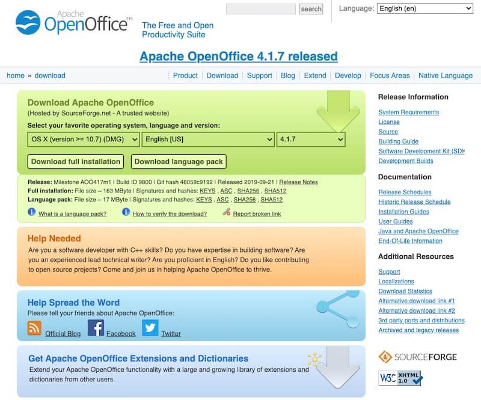Click the download breadcrumb link
This screenshot has height=400, width=481.
(50, 76)
